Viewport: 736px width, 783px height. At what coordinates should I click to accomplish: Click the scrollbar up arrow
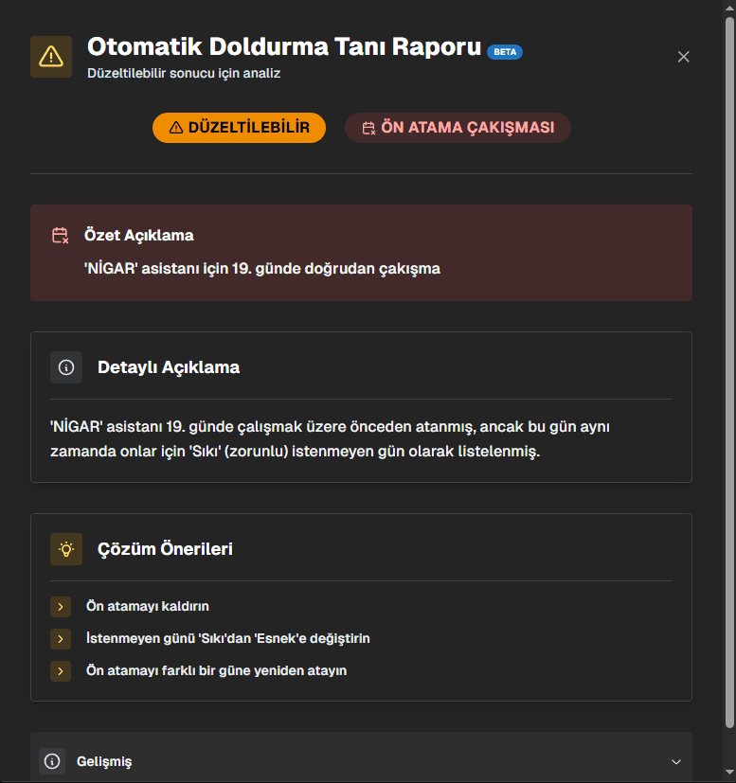(x=727, y=9)
